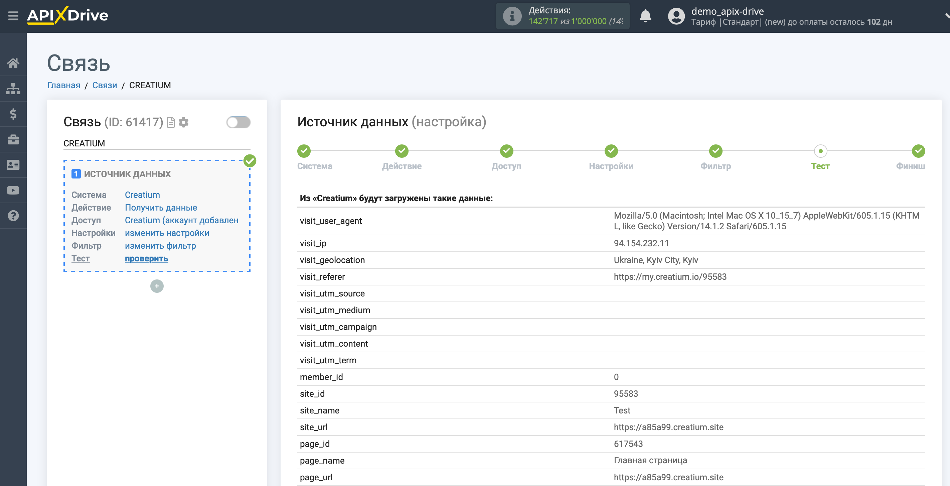Image resolution: width=950 pixels, height=486 pixels.
Task: Click изменить фильтр link
Action: click(160, 246)
